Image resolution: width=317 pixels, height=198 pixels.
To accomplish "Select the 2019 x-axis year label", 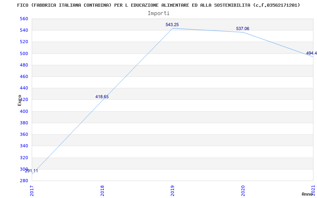I will [172, 191].
